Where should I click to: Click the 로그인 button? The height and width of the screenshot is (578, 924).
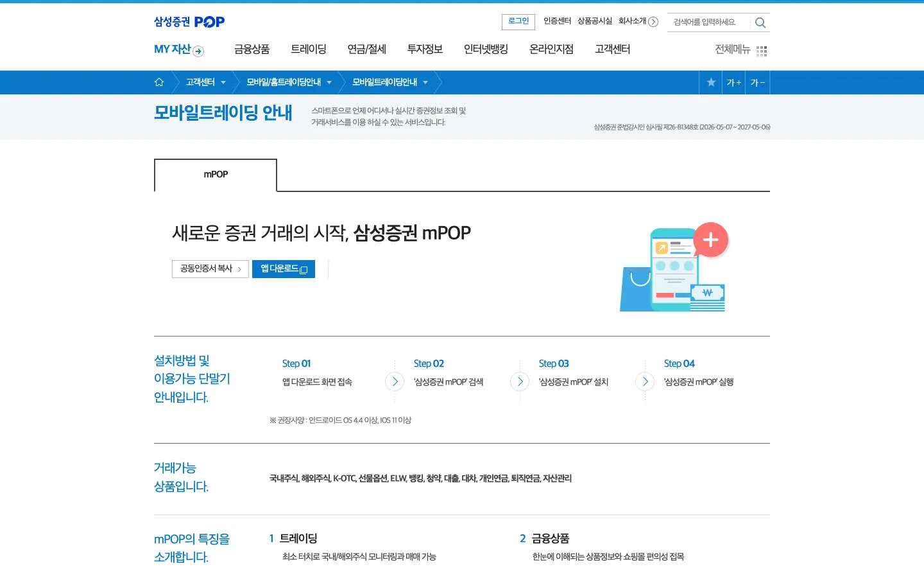(518, 22)
